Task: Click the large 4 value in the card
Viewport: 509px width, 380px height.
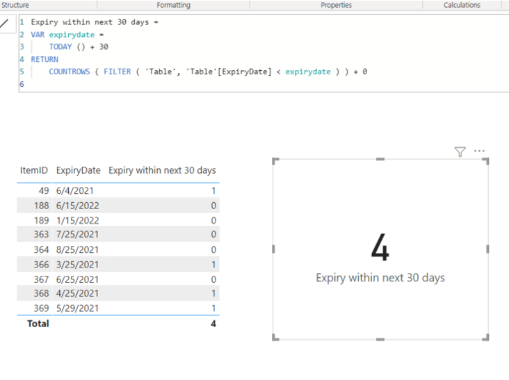Action: tap(380, 248)
